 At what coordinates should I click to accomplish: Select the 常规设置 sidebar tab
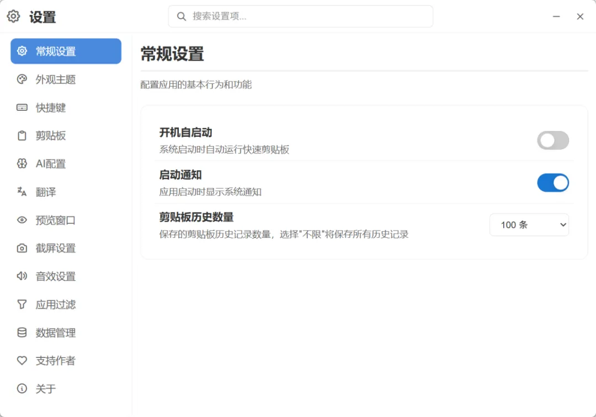pos(66,51)
